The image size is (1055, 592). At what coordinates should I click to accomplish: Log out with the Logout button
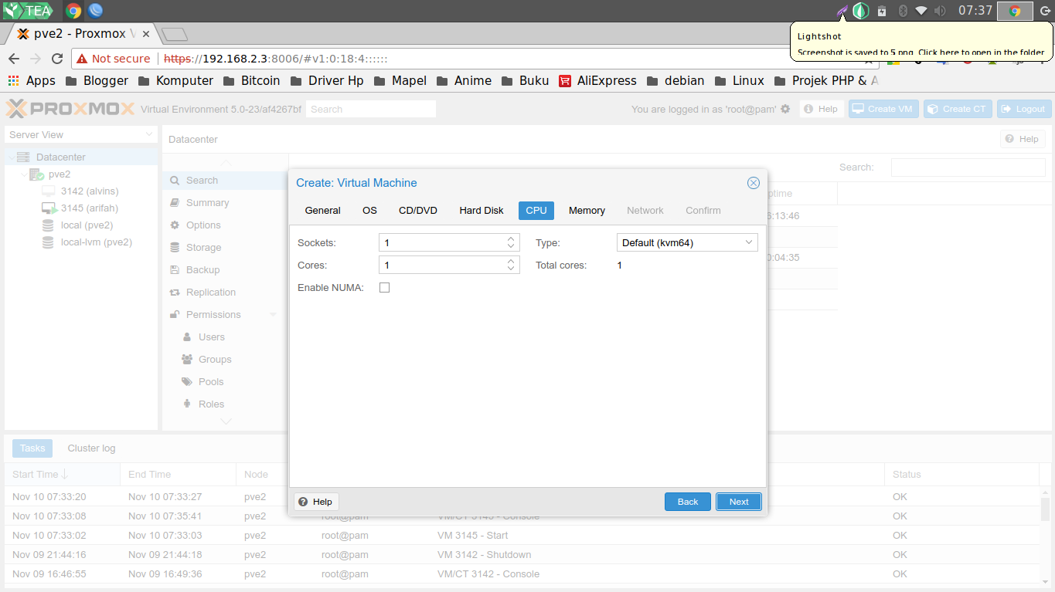pyautogui.click(x=1023, y=109)
